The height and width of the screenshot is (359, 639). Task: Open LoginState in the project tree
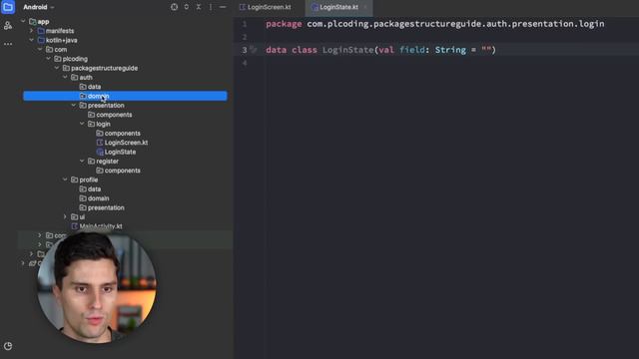point(116,152)
